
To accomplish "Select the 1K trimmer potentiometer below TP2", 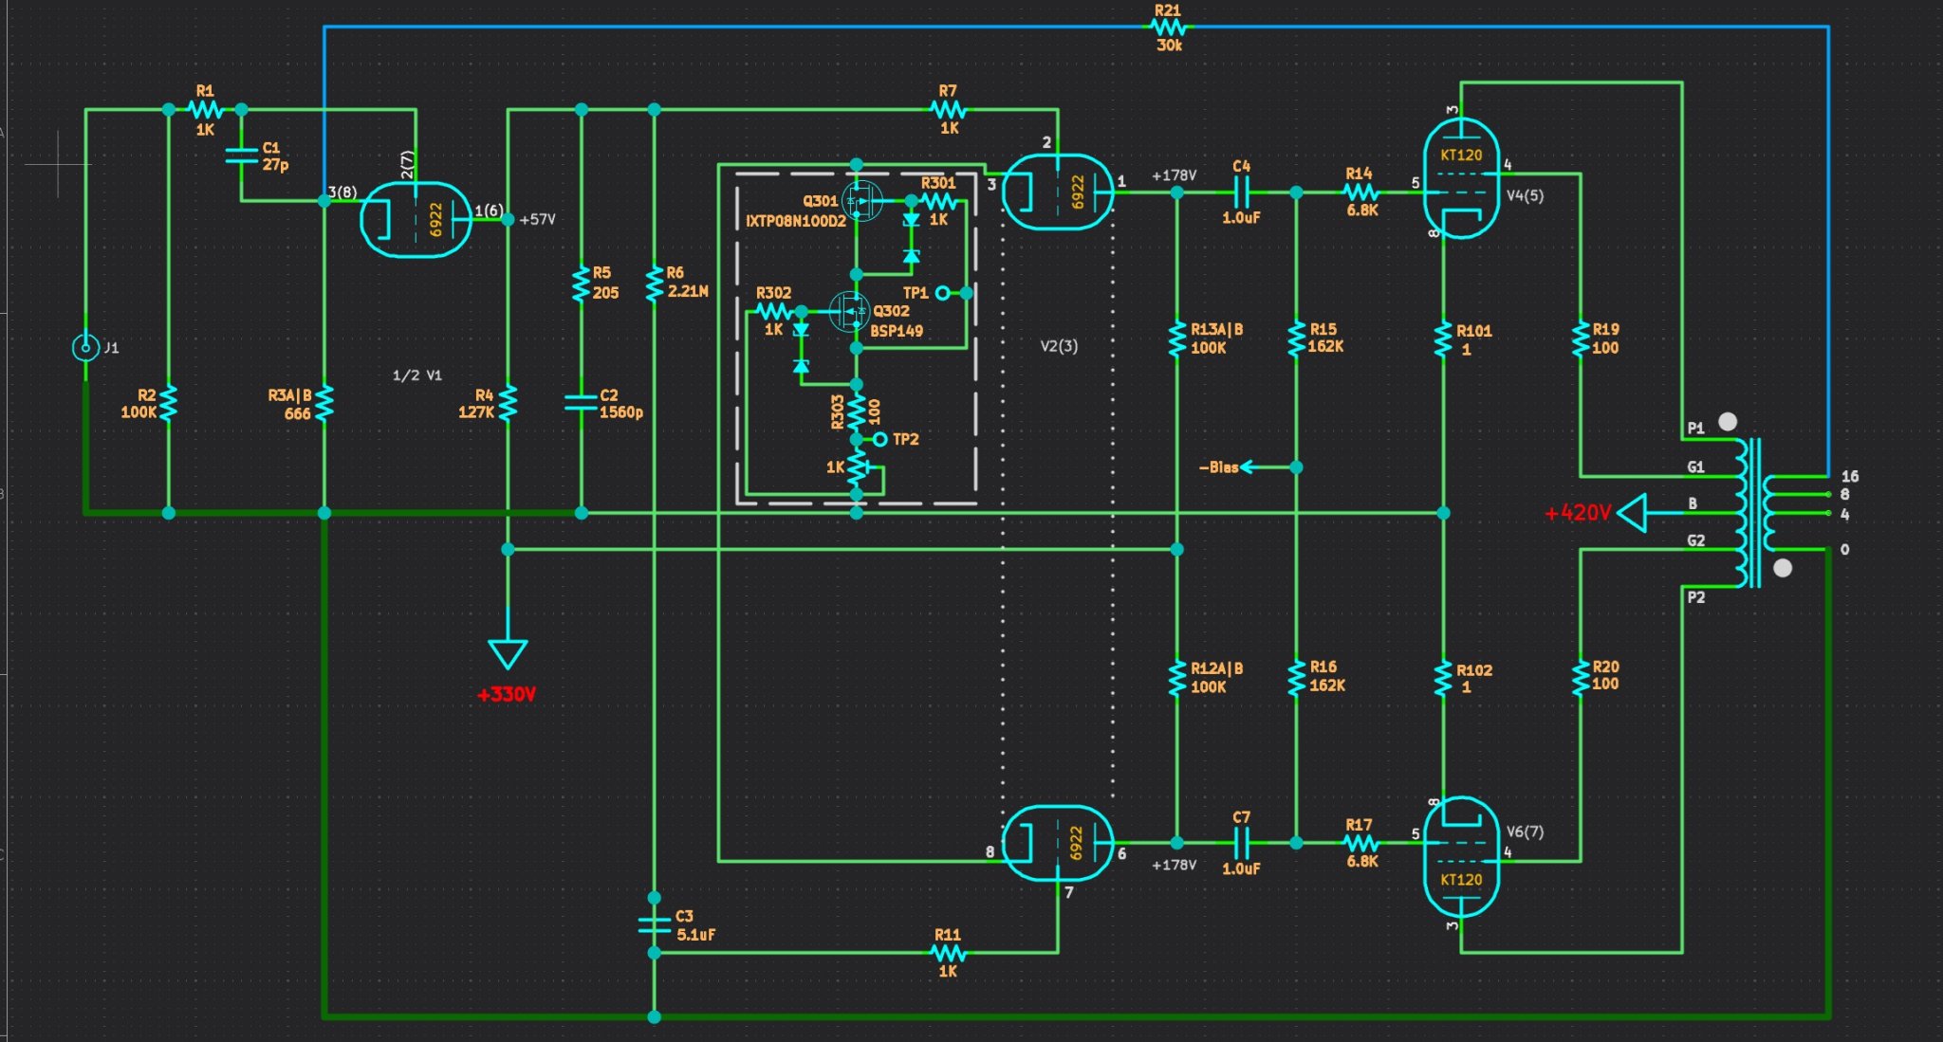I will [x=859, y=467].
